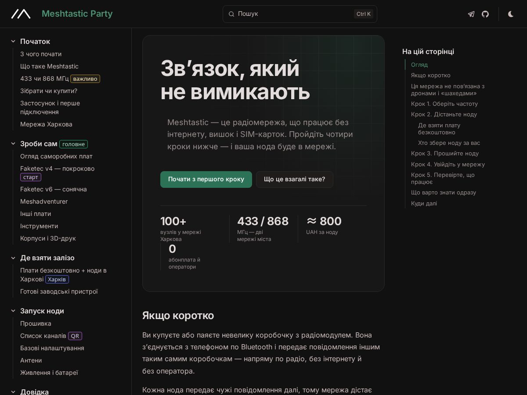The height and width of the screenshot is (395, 527).
Task: Open Інші плати page
Action: tap(36, 214)
